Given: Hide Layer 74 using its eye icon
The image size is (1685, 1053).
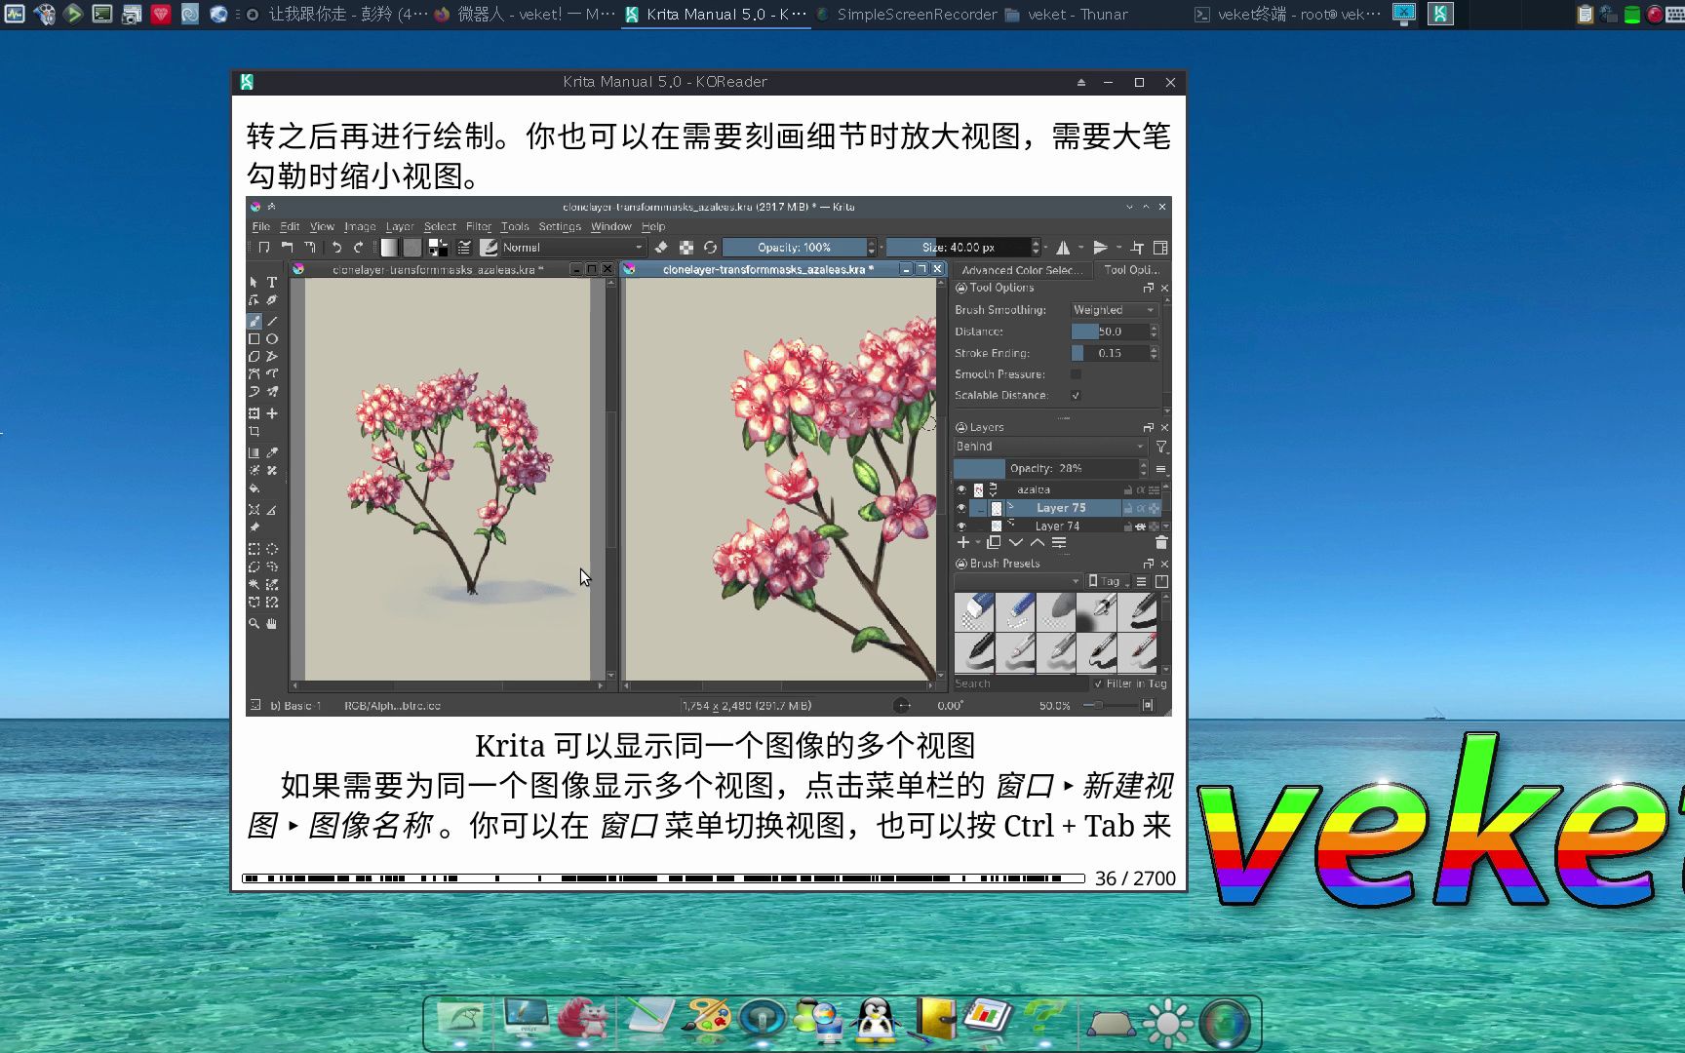Looking at the screenshot, I should click(961, 526).
